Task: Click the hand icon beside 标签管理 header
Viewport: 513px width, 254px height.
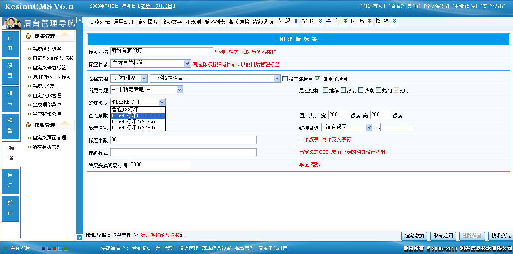Action: [29, 36]
